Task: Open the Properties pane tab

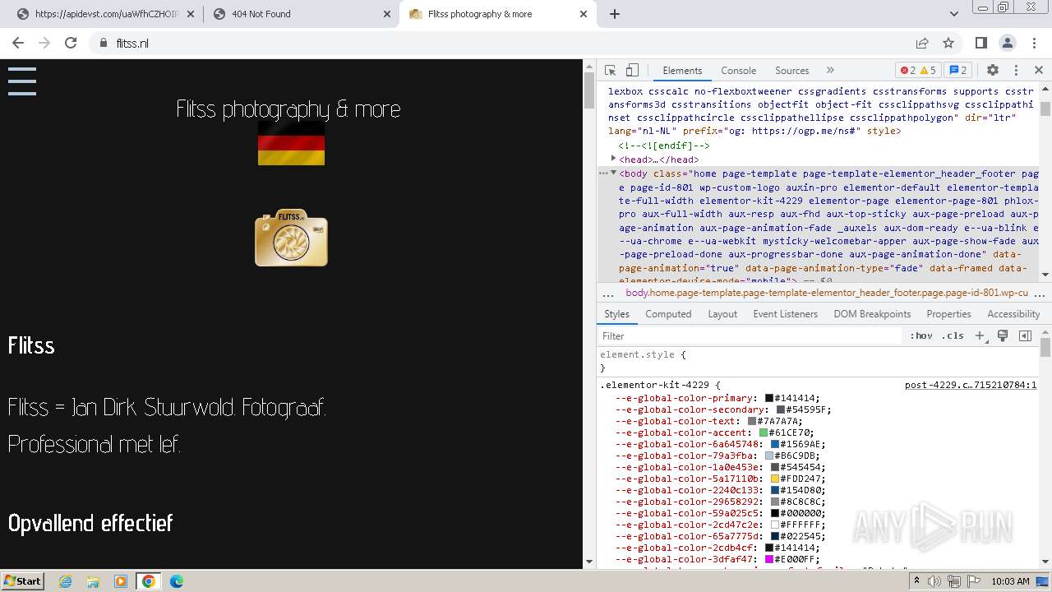Action: coord(948,314)
